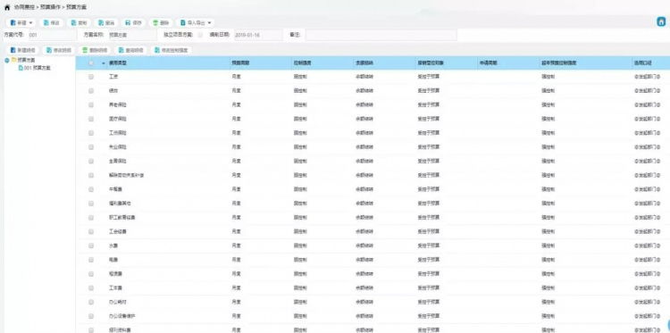Image resolution: width=670 pixels, height=333 pixels.
Task: Open the 新建 dropdown button
Action: 21,22
